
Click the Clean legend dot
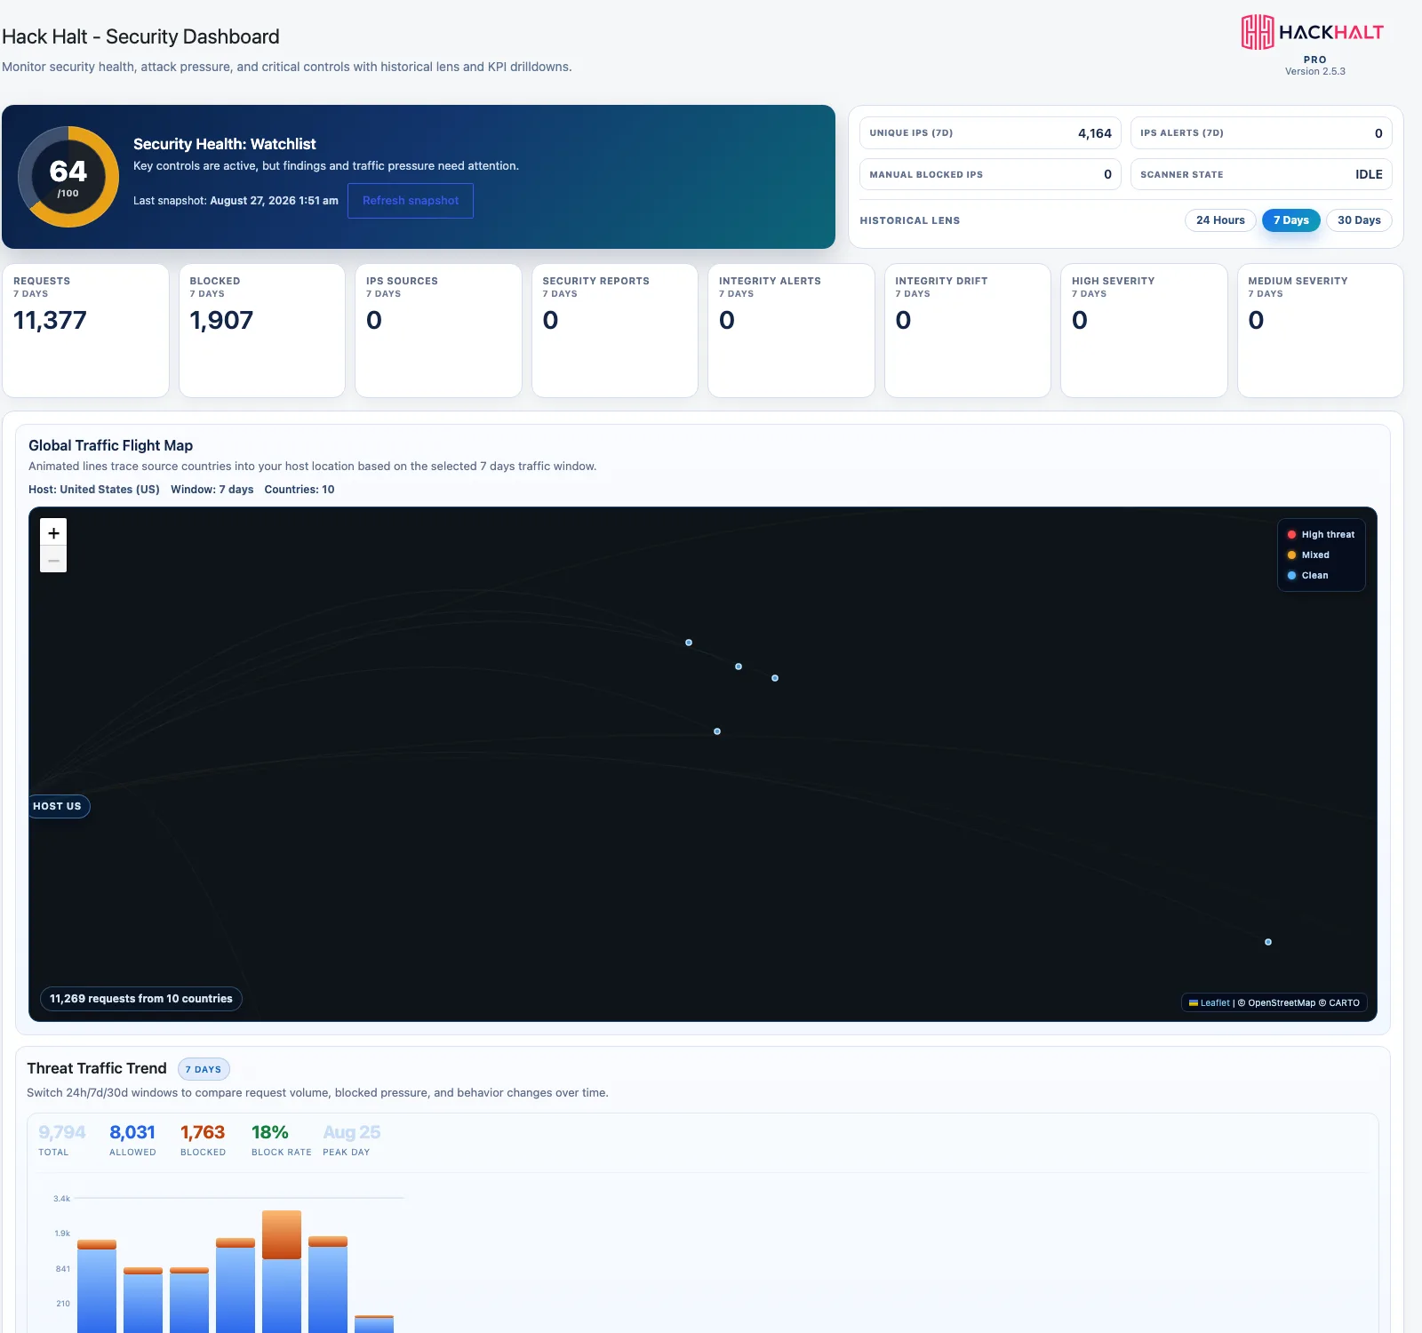pos(1291,576)
